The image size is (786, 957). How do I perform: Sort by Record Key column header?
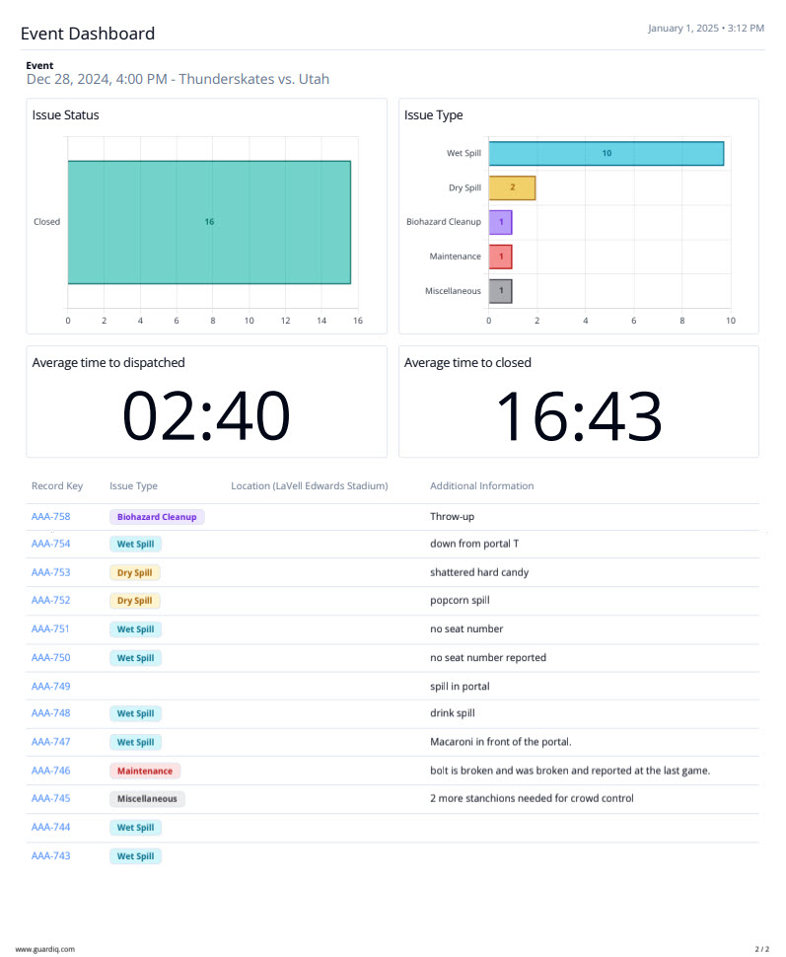coord(57,485)
